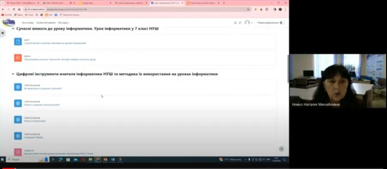Click the site logo in header

pyautogui.click(x=8, y=22)
